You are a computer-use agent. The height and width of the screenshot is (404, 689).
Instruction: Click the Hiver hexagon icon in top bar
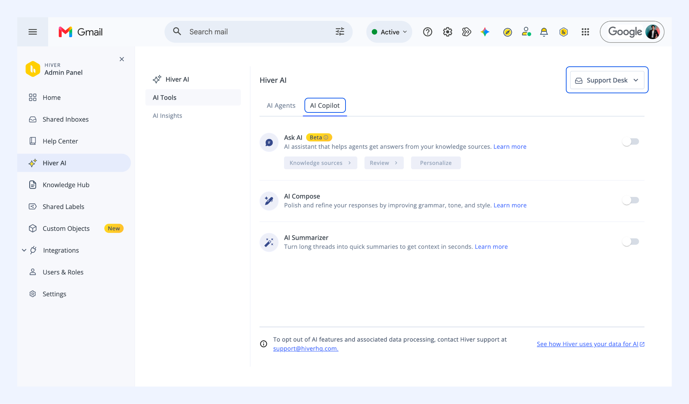point(564,32)
